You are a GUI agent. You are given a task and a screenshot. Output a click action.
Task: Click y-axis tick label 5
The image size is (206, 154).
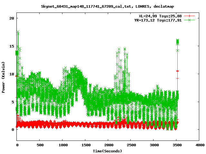13,102
